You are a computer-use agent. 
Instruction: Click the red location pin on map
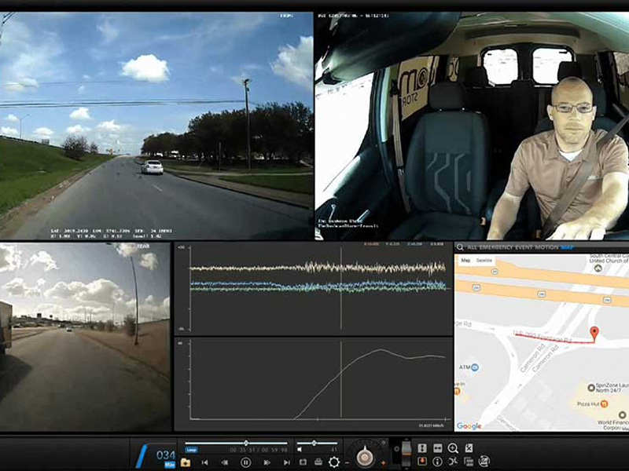(x=594, y=334)
